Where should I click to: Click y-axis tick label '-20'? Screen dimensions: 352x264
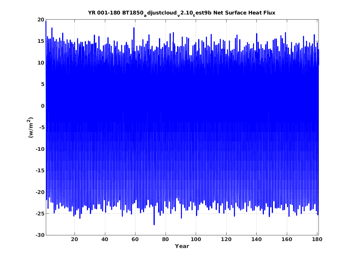click(40, 192)
